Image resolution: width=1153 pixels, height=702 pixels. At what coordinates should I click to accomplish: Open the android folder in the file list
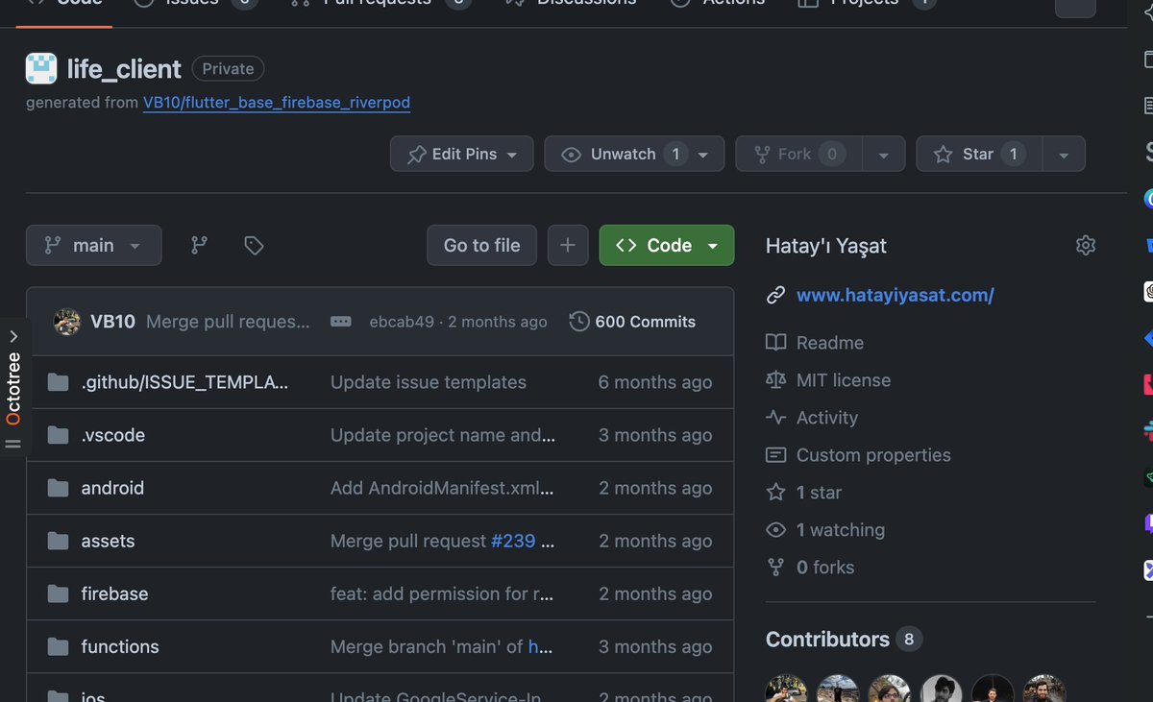(112, 488)
